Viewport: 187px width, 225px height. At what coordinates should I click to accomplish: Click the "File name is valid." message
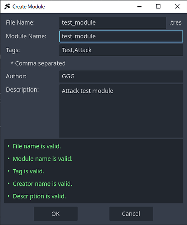coord(37,146)
